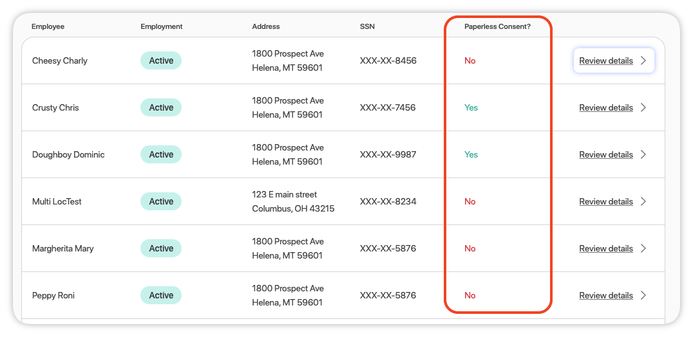The width and height of the screenshot is (693, 337).
Task: Click Yes consent value for Crusty Chris
Action: 471,108
